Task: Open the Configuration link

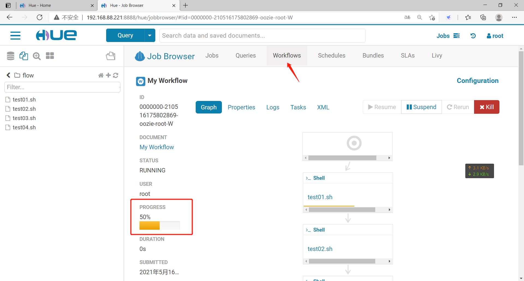Action: 478,81
